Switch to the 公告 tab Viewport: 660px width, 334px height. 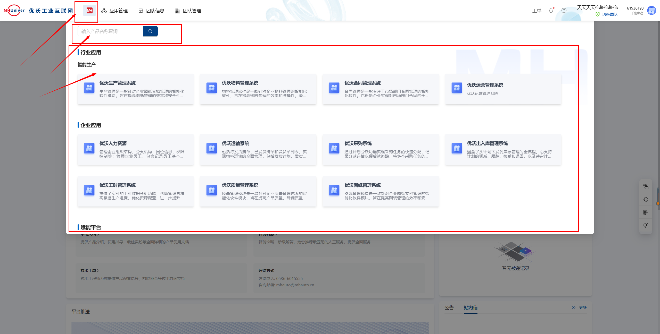click(x=449, y=307)
